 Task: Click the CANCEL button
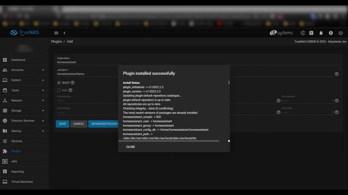point(78,124)
